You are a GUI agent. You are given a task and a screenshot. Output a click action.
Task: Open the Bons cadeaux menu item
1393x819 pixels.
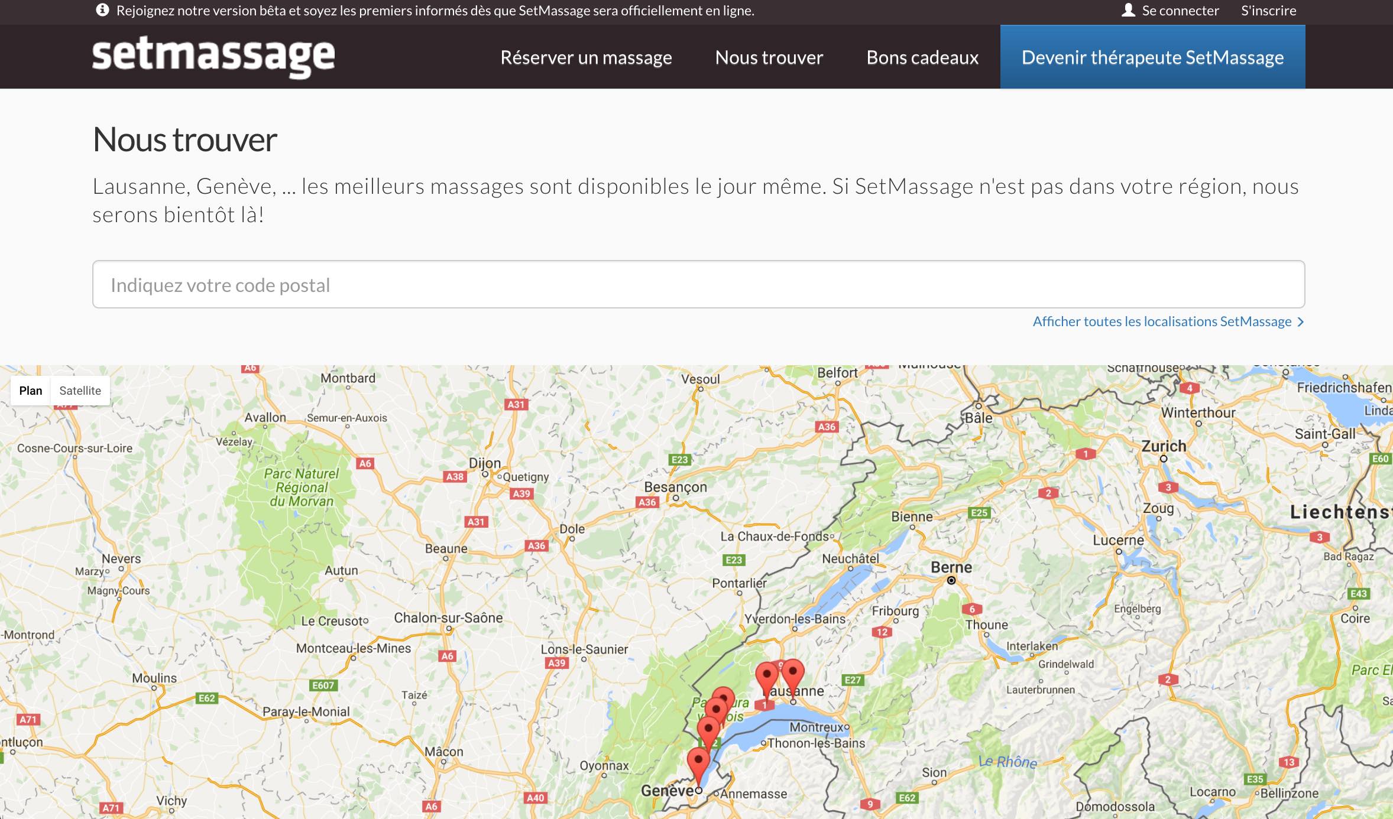(x=922, y=57)
